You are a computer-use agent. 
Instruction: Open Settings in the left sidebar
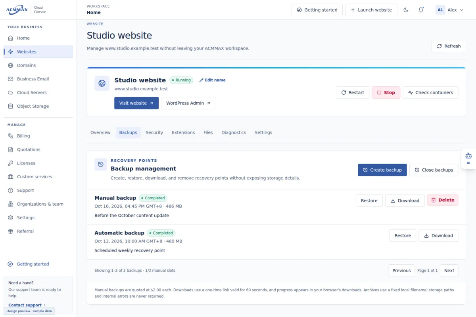(x=38, y=218)
